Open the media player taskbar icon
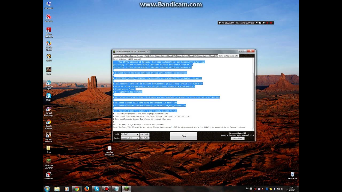Viewport: 342px width, 192px height. (67, 189)
